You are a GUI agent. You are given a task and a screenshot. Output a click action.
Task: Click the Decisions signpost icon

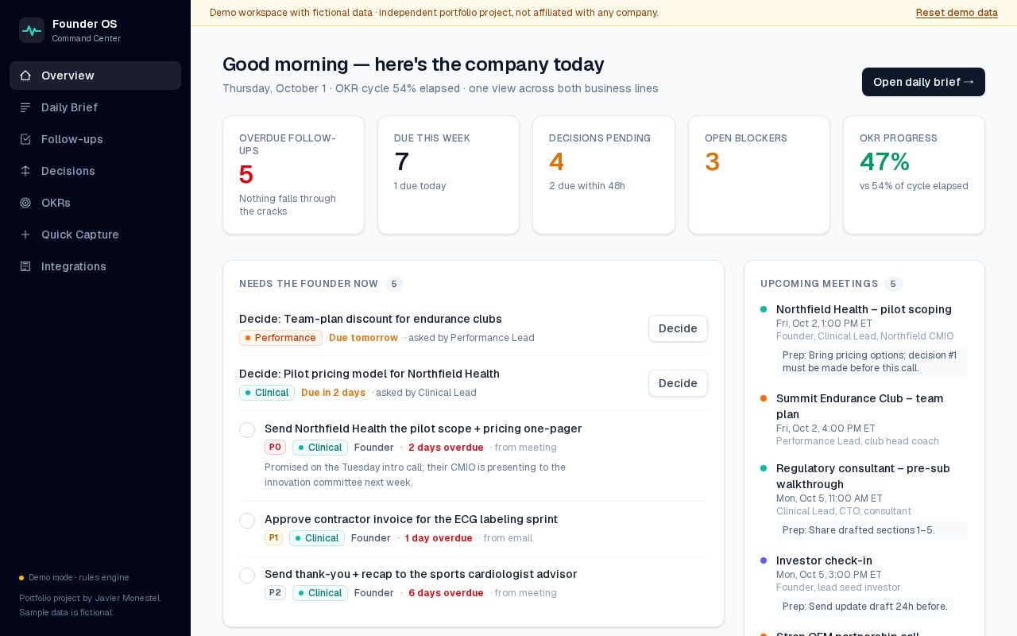coord(25,171)
